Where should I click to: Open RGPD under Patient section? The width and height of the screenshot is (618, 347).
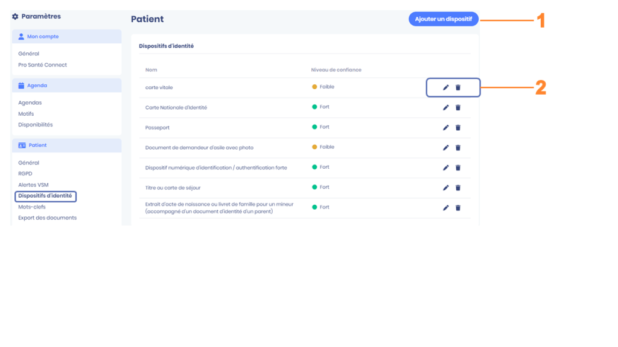coord(25,173)
